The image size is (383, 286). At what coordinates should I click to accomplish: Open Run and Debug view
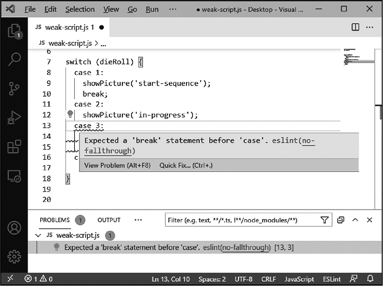coord(14,117)
